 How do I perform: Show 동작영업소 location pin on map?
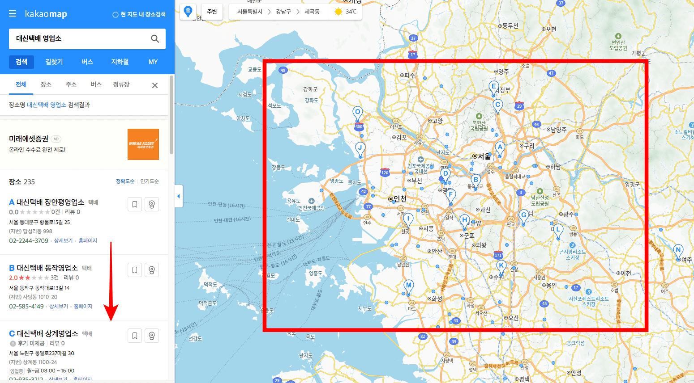pos(152,270)
